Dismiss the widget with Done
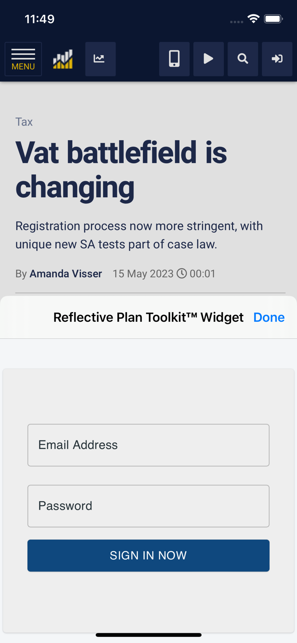Screen dimensions: 297x643 point(269,317)
